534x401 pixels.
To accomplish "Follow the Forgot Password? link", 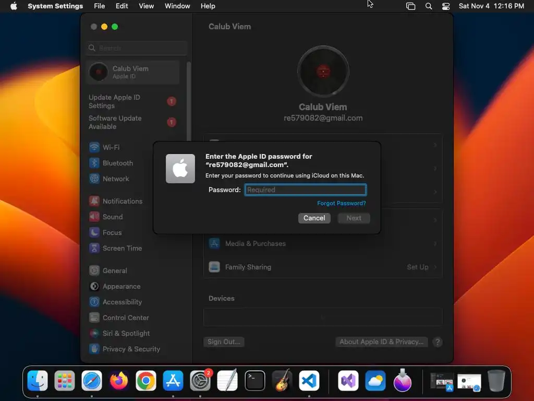I will 341,203.
